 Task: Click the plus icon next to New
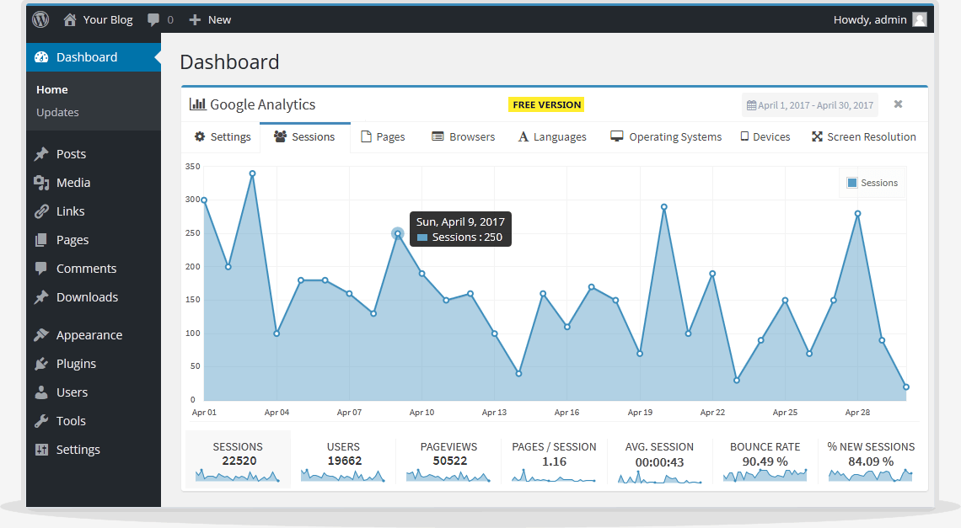pyautogui.click(x=195, y=19)
